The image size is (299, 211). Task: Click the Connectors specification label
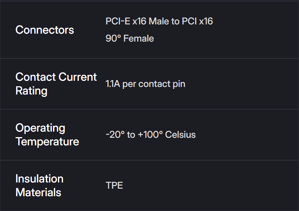click(45, 30)
